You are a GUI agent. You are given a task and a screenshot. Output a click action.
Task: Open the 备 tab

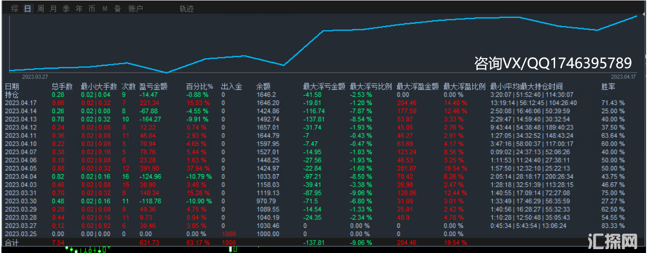(x=118, y=9)
